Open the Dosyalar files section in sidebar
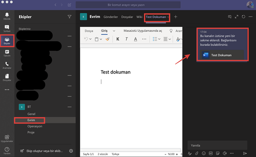The image size is (256, 157). tap(7, 77)
